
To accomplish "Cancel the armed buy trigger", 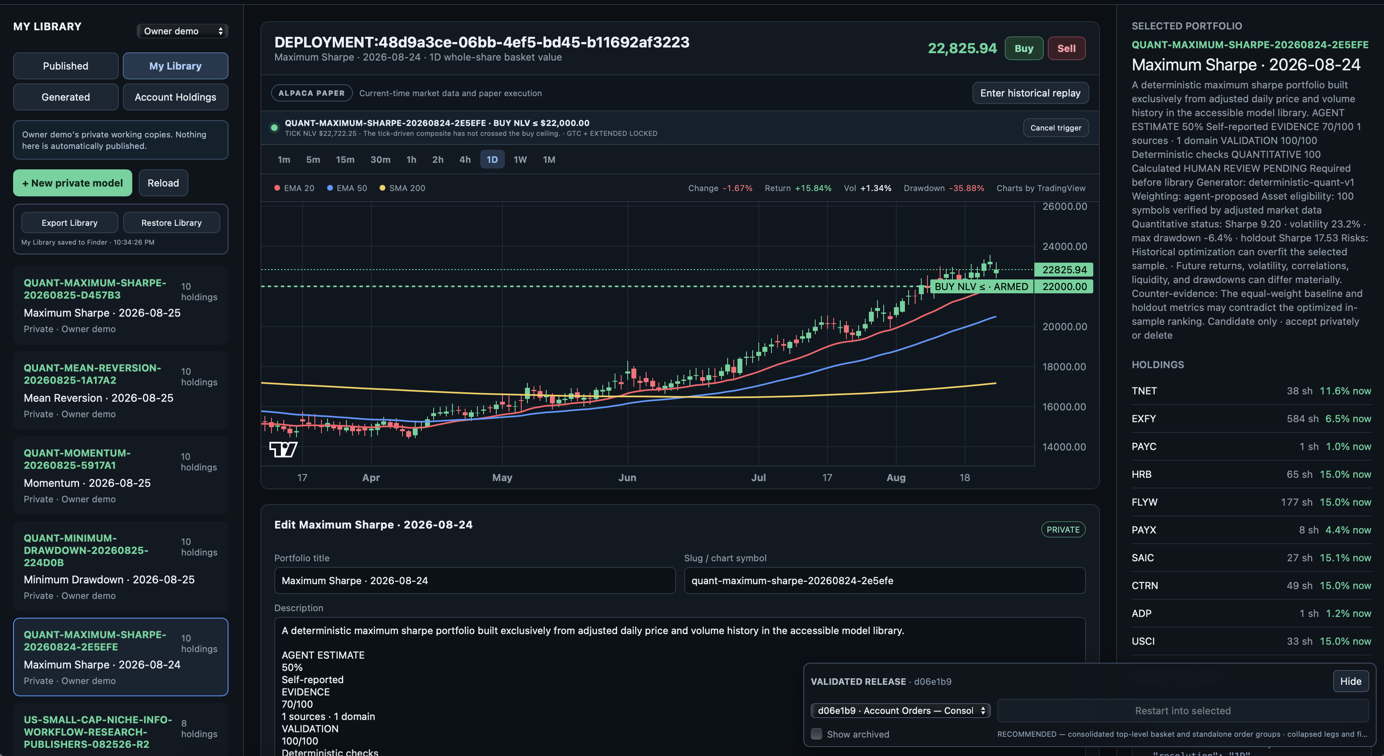I will 1056,128.
